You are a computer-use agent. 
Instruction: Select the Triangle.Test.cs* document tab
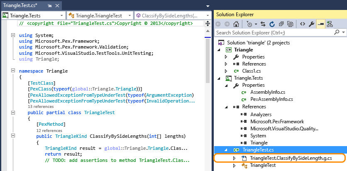pos(20,5)
